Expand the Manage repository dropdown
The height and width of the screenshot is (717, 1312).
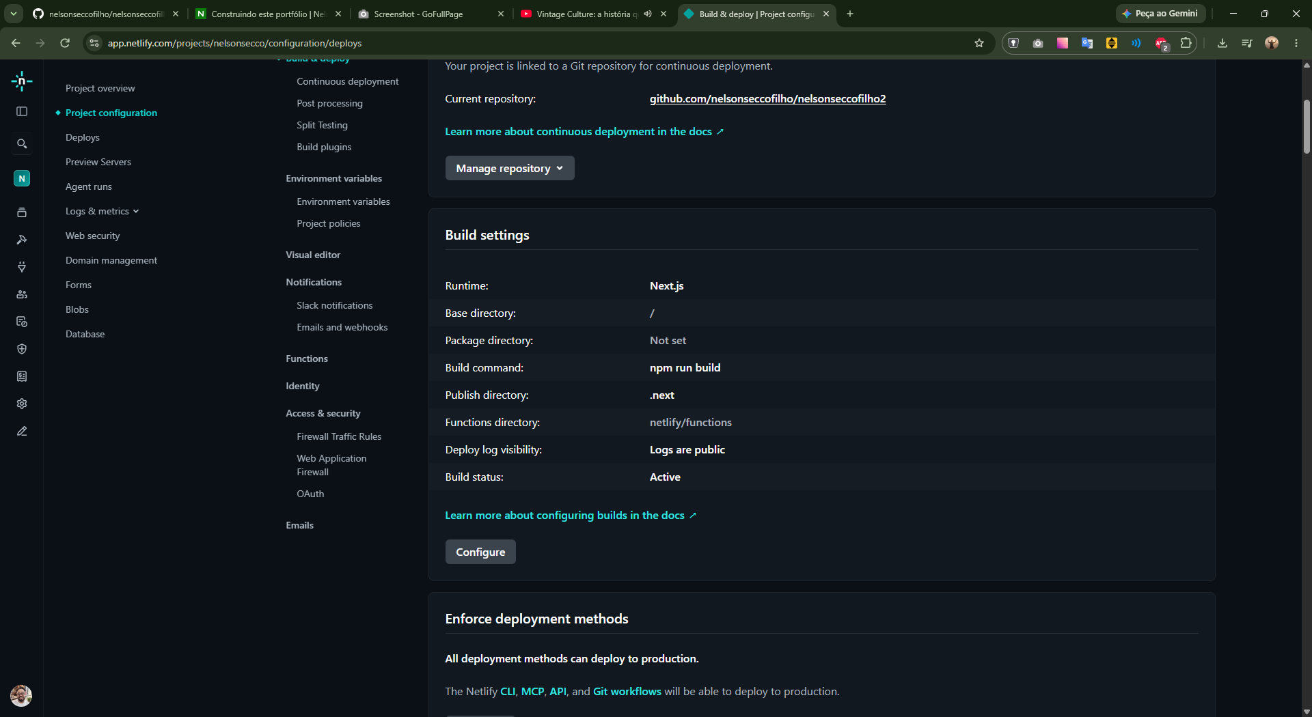click(x=510, y=168)
